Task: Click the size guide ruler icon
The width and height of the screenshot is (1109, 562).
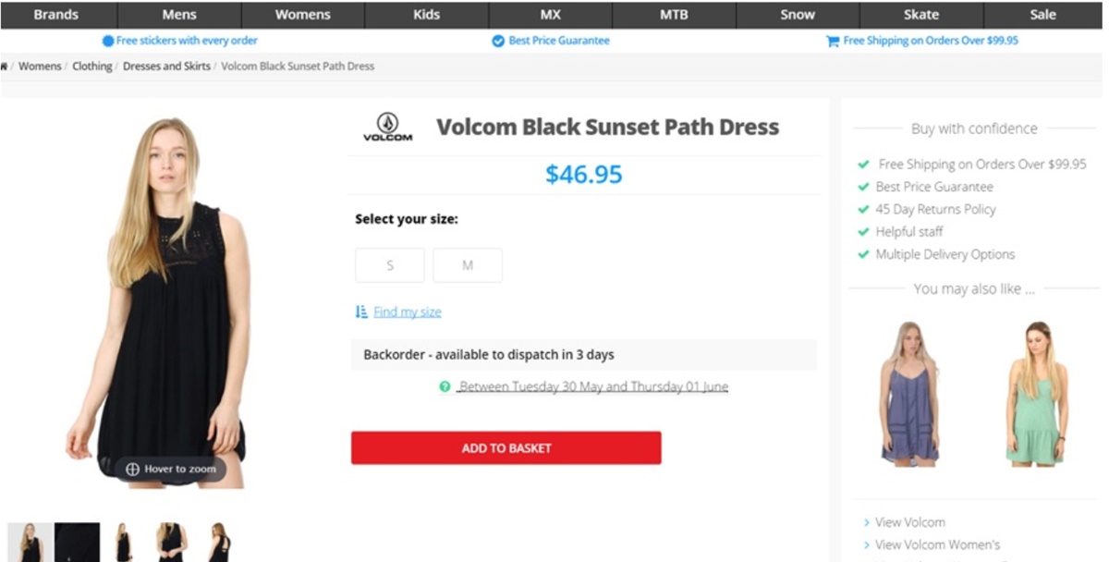Action: click(x=361, y=312)
